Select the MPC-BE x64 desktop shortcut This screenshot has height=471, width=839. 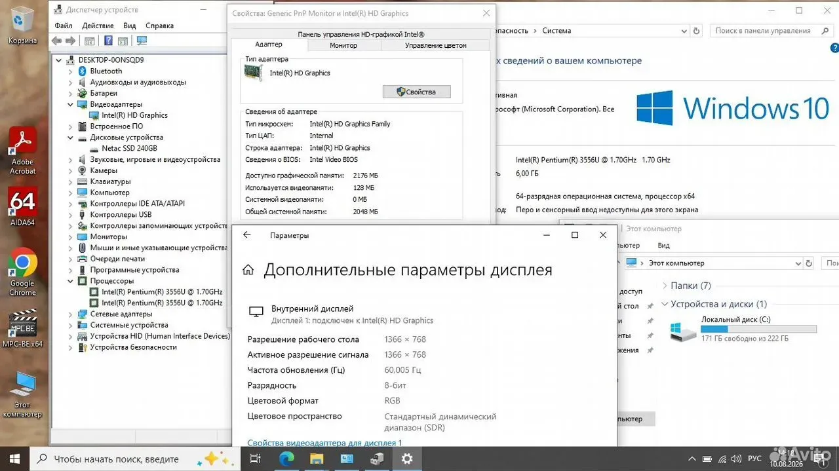[23, 328]
